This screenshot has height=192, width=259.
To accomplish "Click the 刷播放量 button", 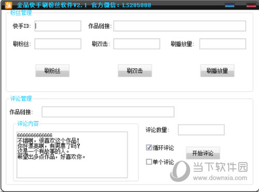I will [217, 70].
